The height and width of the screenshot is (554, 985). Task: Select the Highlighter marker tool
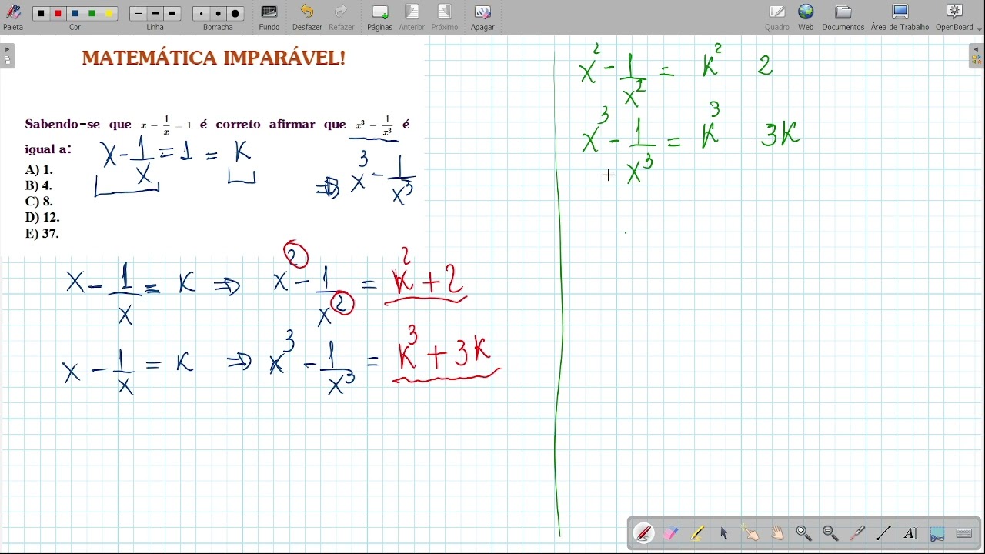coord(697,533)
